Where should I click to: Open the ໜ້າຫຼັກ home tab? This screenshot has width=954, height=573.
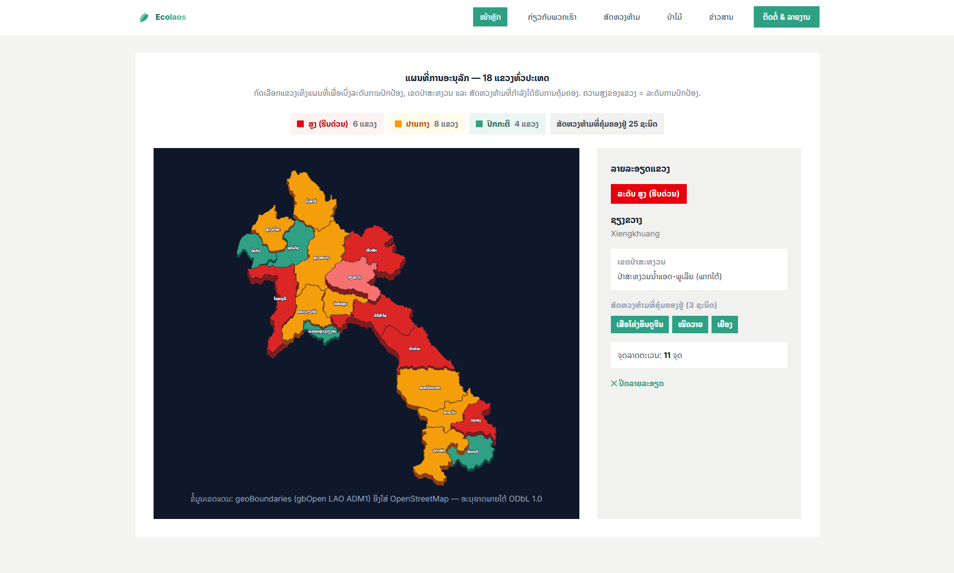click(x=490, y=17)
